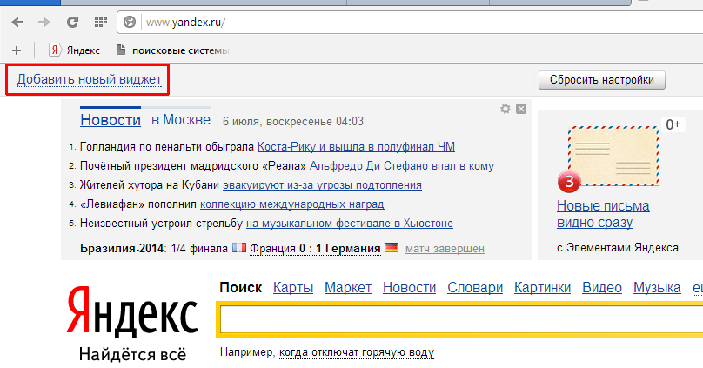This screenshot has height=368, width=703.
Task: Click the example query когда отключат горячую воду
Action: [357, 352]
